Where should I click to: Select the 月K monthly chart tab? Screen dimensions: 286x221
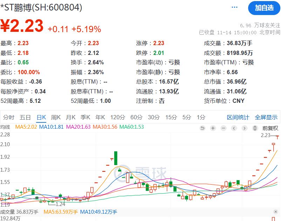pos(70,118)
